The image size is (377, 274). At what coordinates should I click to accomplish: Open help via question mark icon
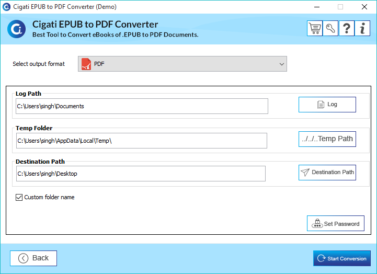coord(347,28)
